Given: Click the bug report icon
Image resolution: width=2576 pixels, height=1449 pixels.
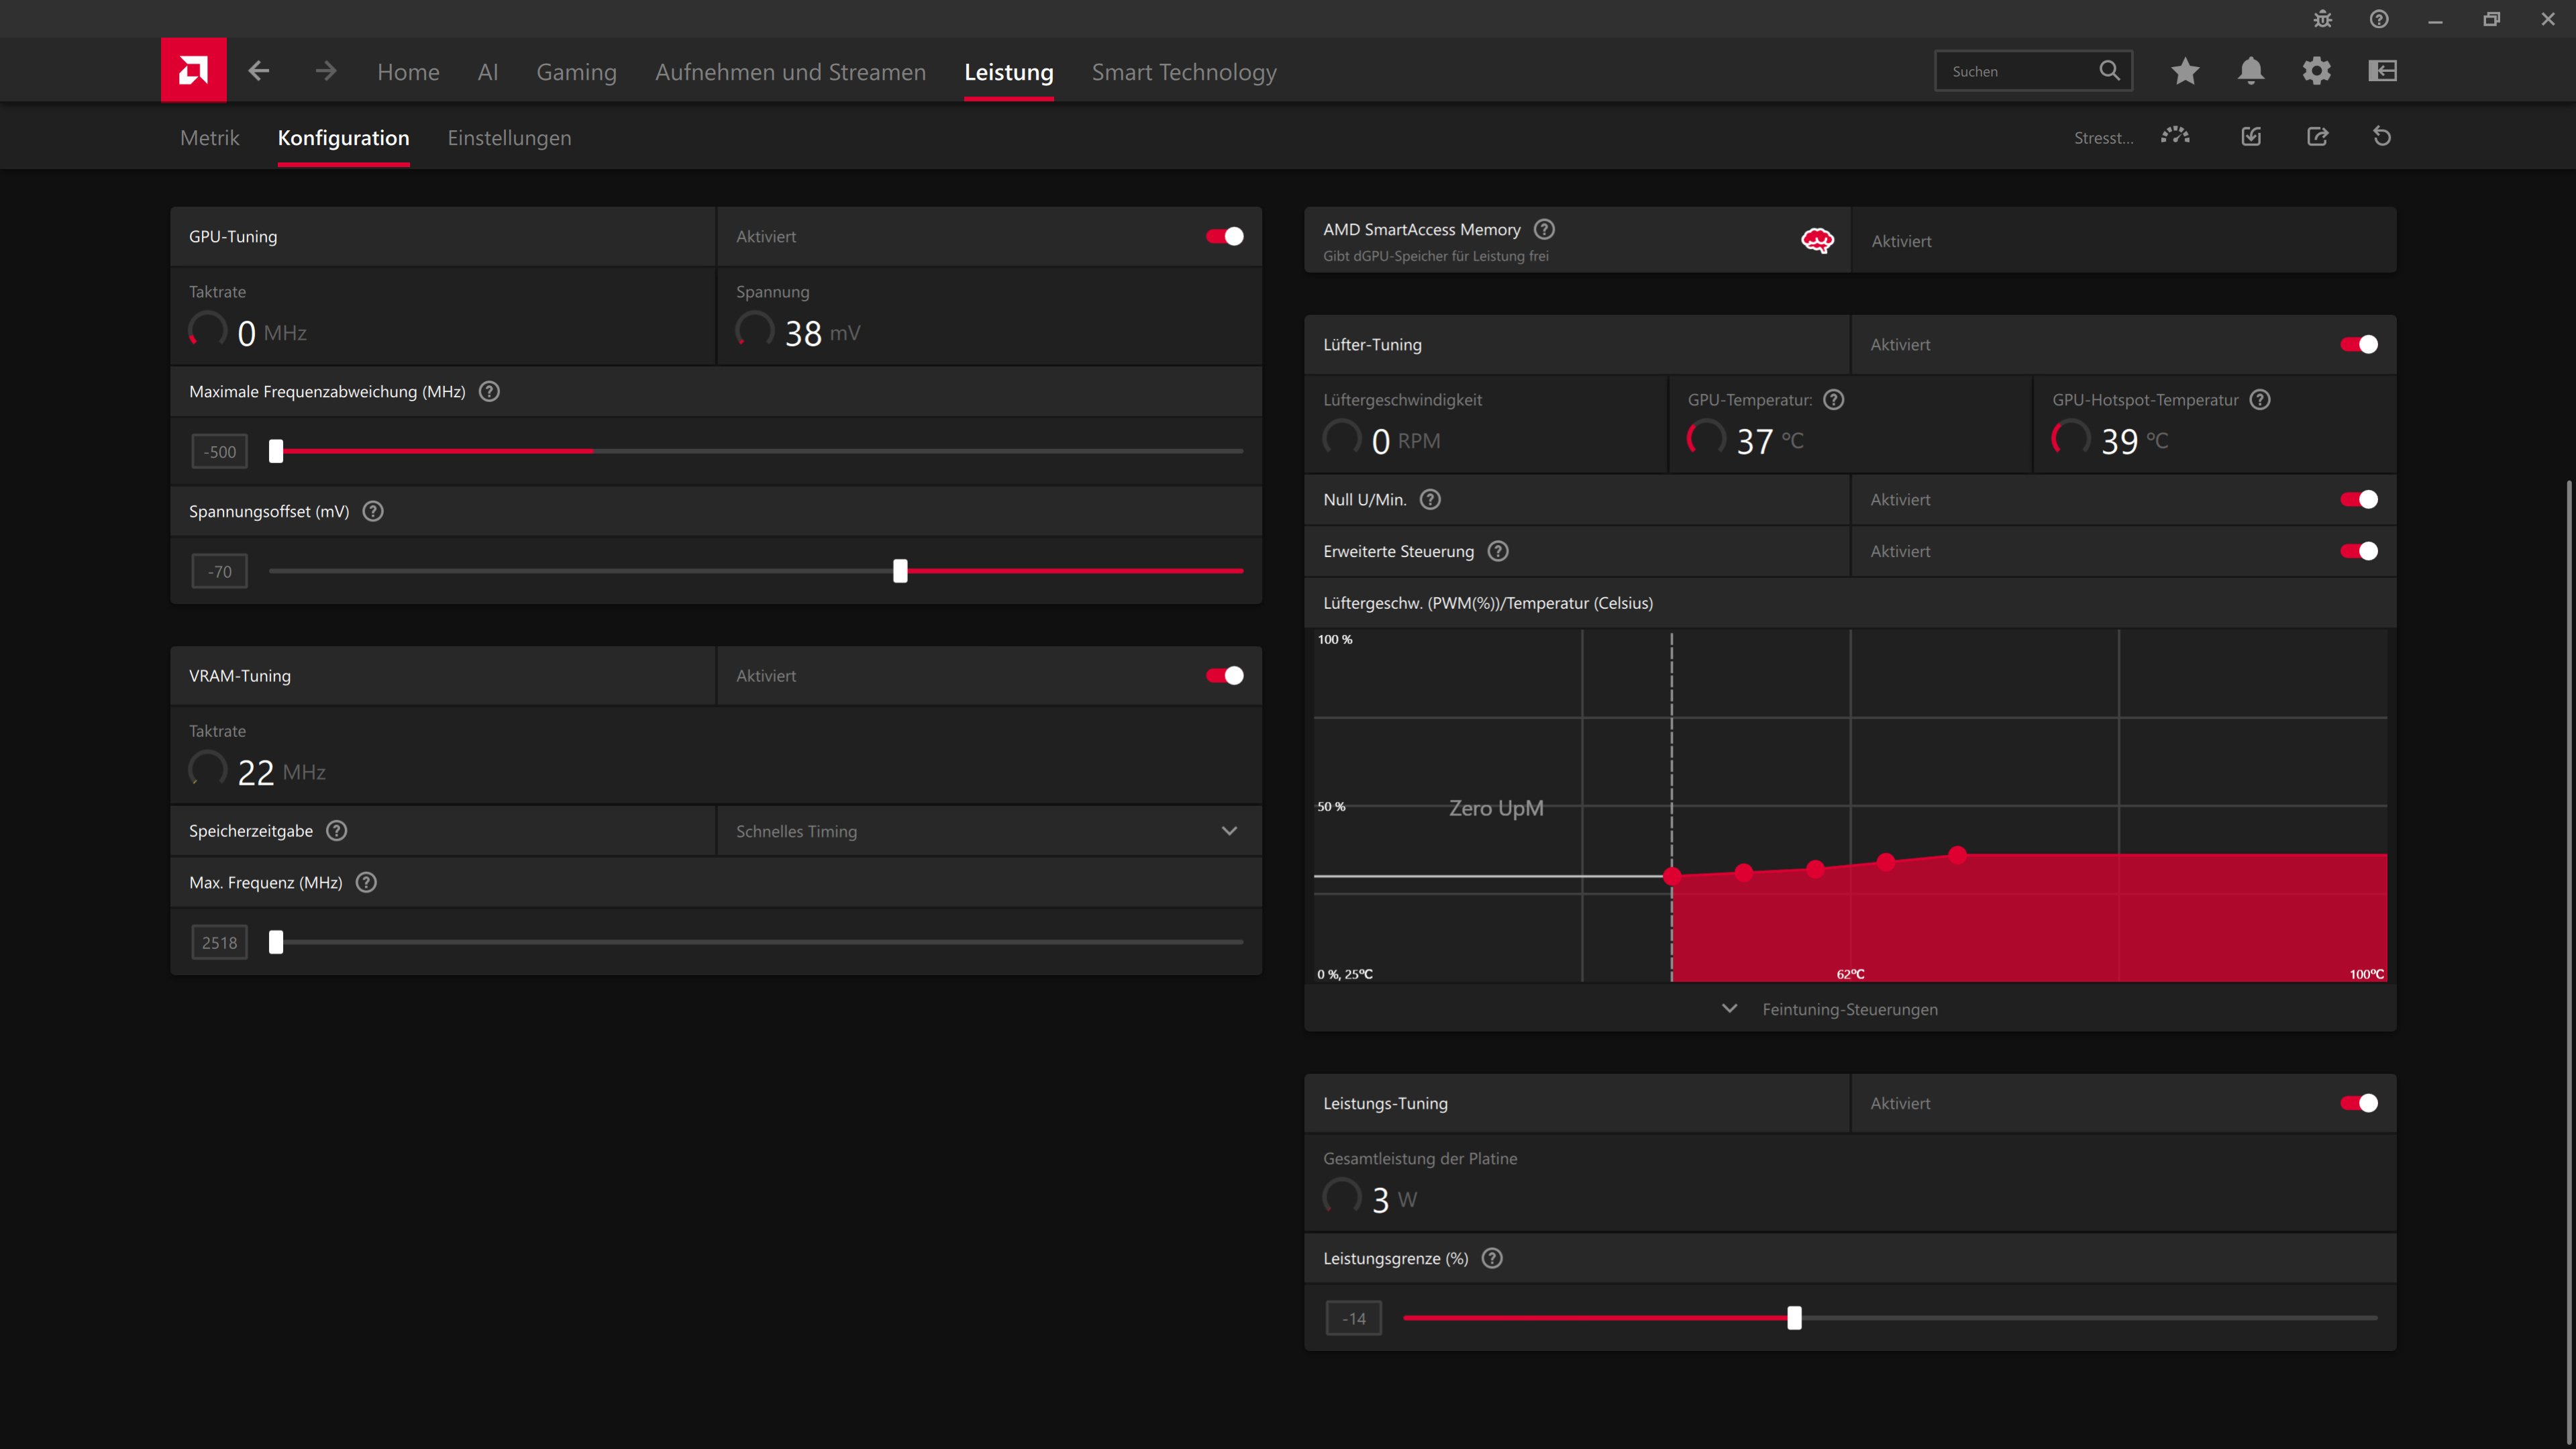Looking at the screenshot, I should tap(2323, 19).
